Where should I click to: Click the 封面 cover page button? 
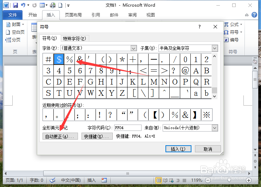(x=15, y=25)
